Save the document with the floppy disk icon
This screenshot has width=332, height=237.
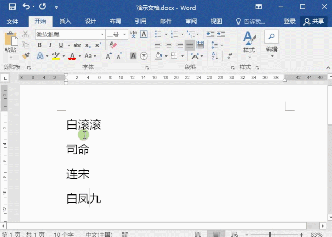(12, 7)
